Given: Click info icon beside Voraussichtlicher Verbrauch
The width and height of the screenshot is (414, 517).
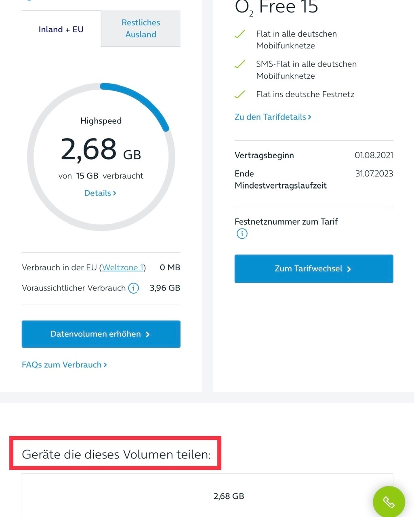Looking at the screenshot, I should coord(133,288).
